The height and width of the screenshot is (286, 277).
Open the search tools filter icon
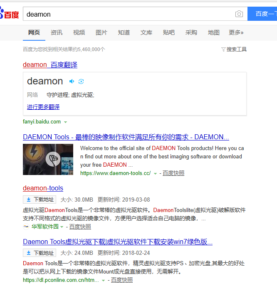[223, 49]
